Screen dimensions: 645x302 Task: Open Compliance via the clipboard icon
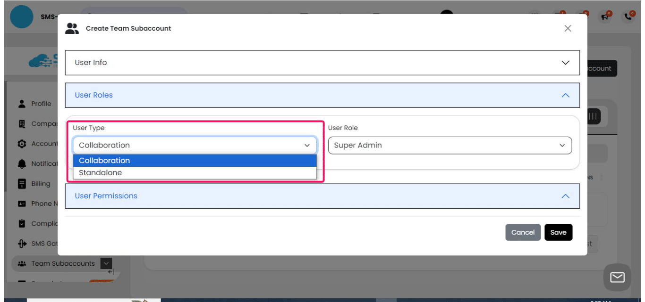point(22,223)
